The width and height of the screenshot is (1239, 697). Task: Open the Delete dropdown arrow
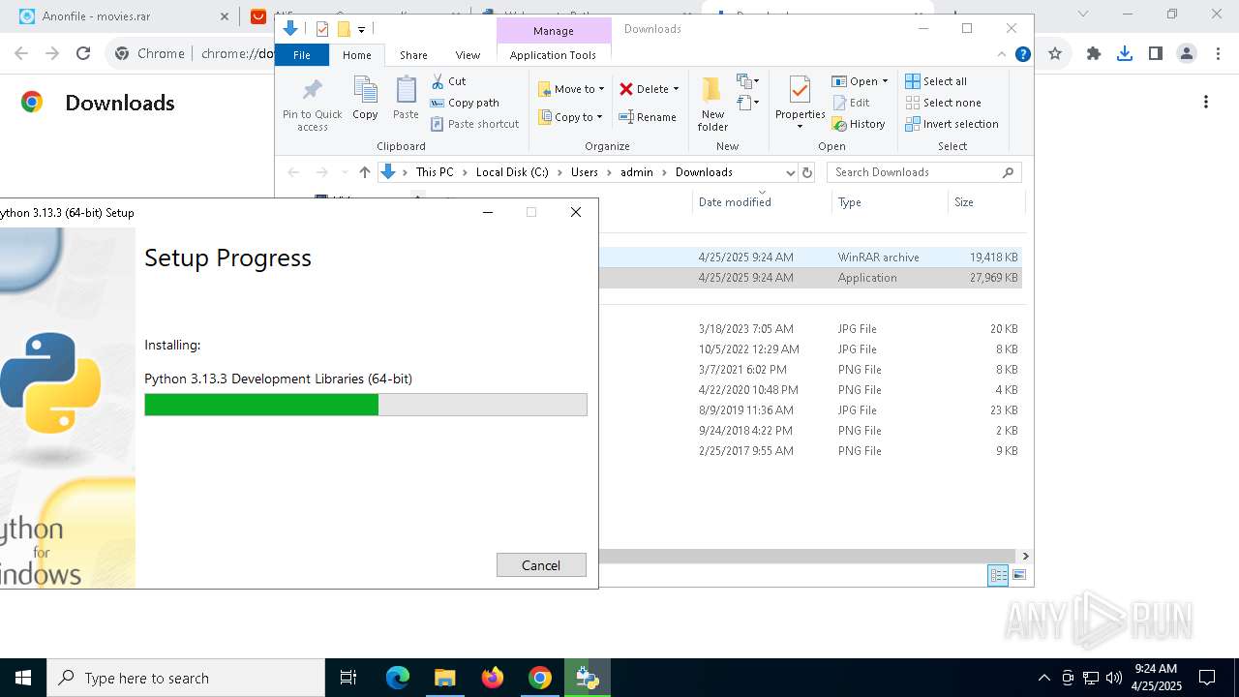coord(676,89)
